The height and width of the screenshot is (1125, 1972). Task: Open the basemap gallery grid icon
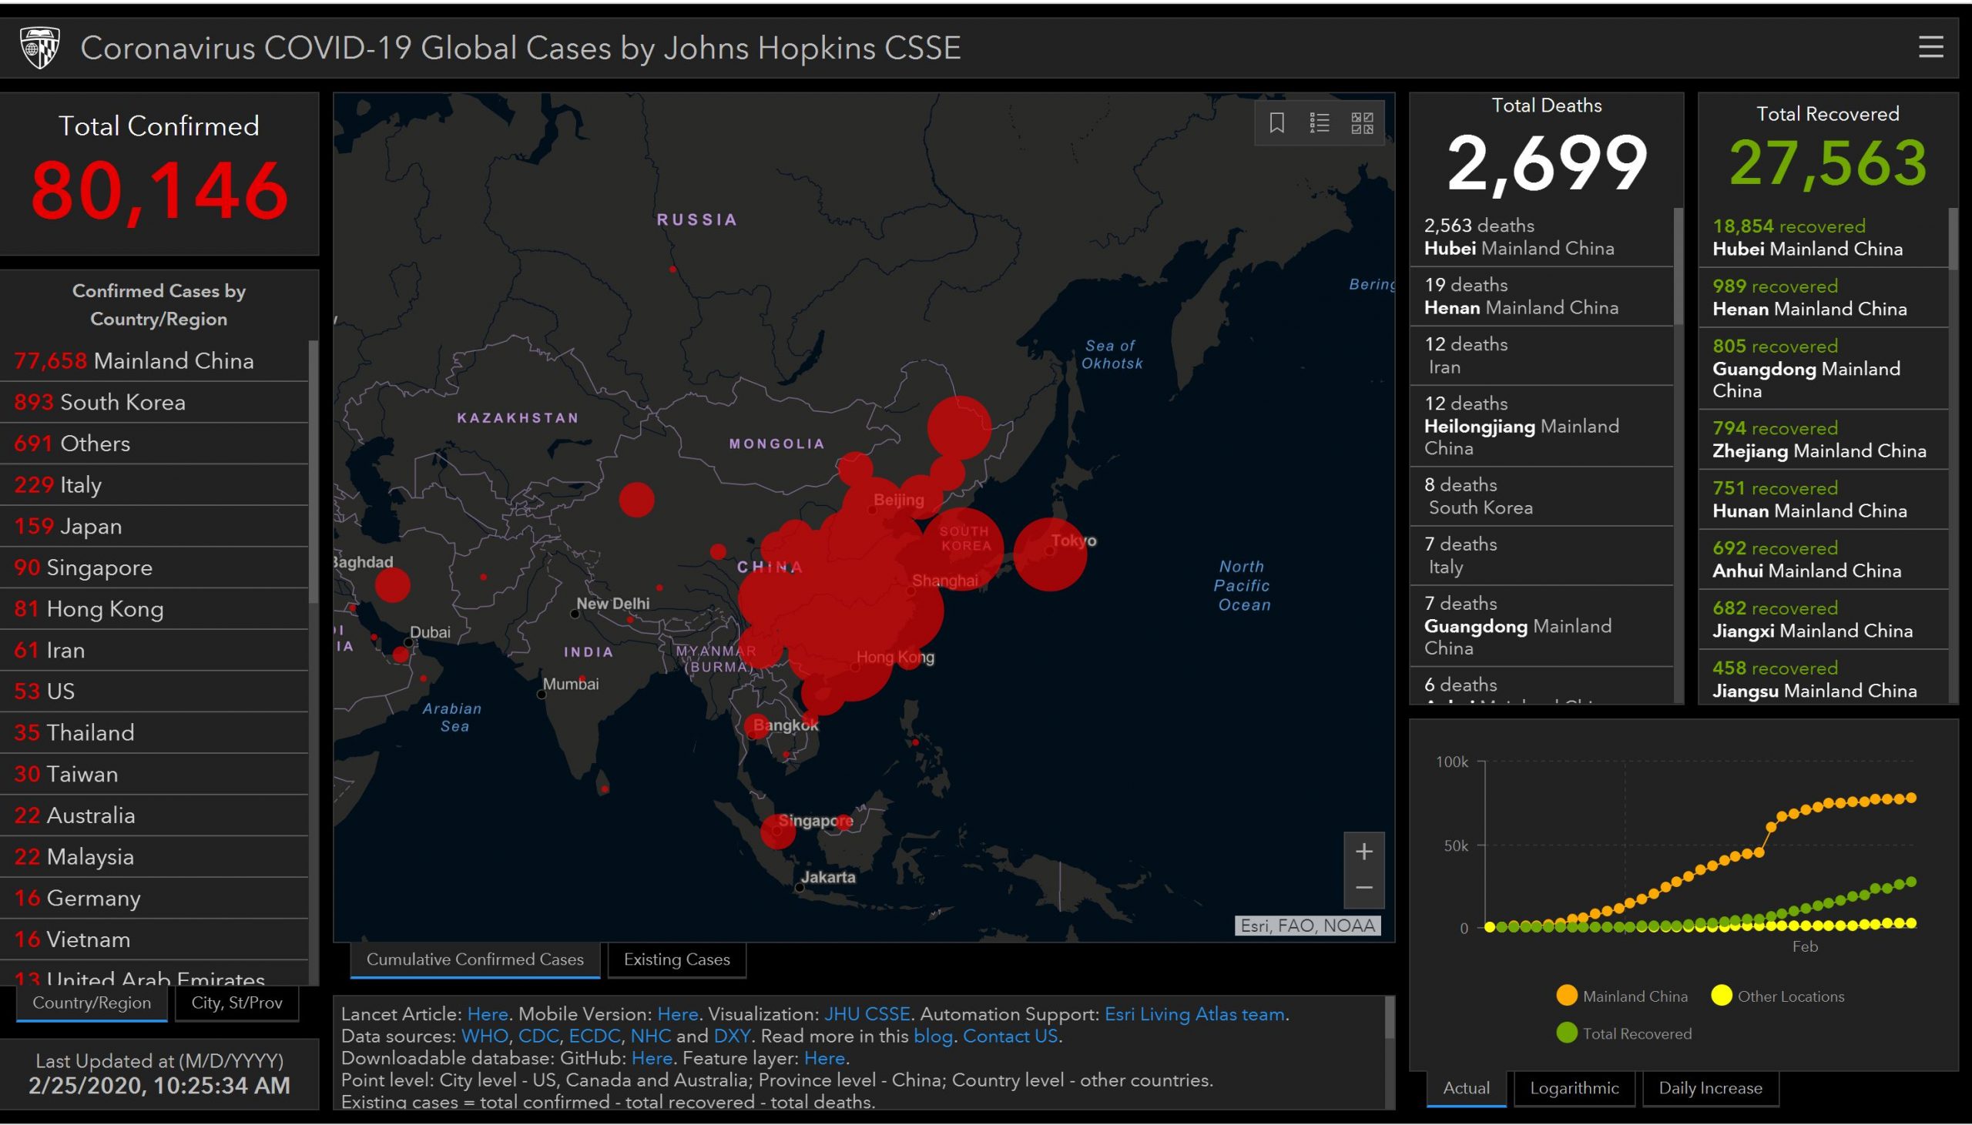(1362, 123)
